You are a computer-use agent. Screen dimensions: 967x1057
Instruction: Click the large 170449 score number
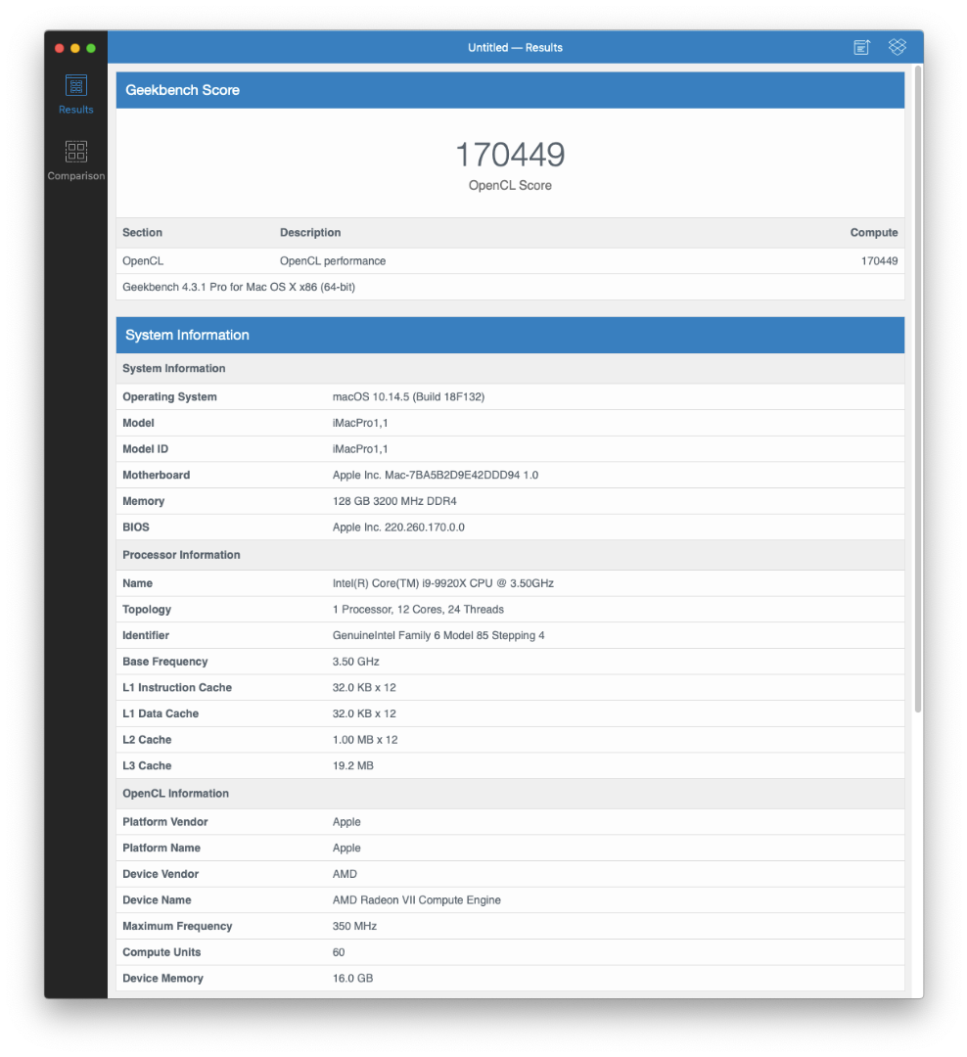(x=510, y=155)
